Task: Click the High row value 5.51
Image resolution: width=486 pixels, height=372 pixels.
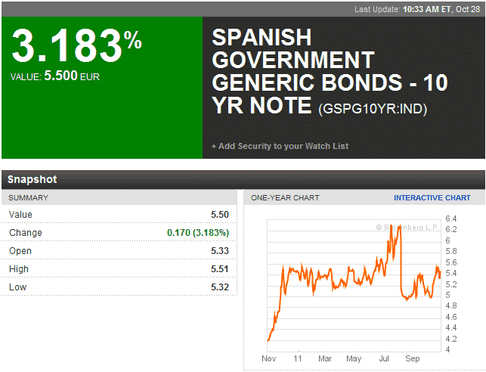Action: [218, 269]
